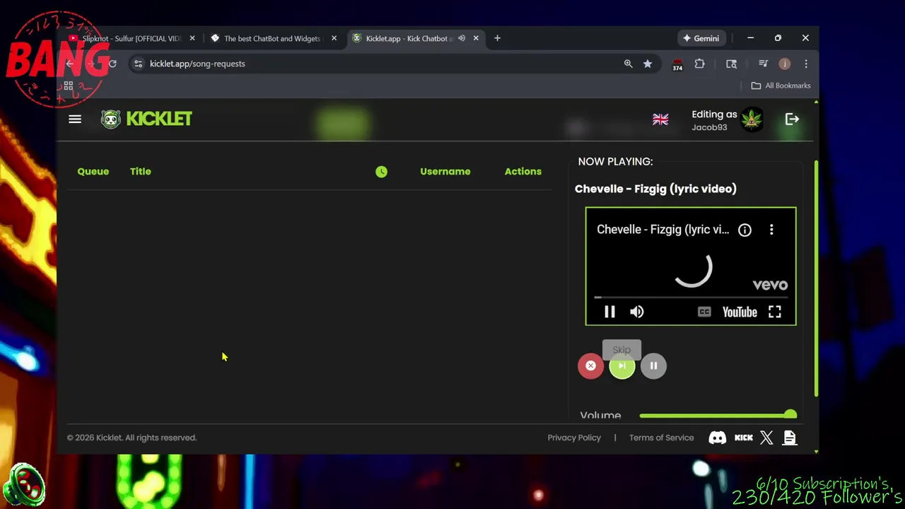
Task: Open Chrome media controls icon
Action: pyautogui.click(x=763, y=64)
